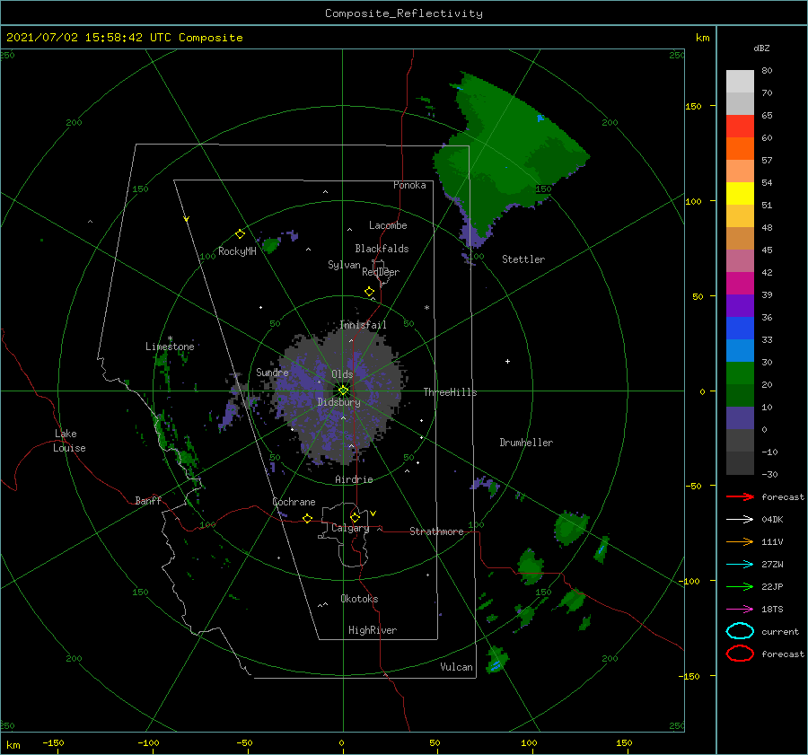Click the Strathmore label

tap(436, 531)
